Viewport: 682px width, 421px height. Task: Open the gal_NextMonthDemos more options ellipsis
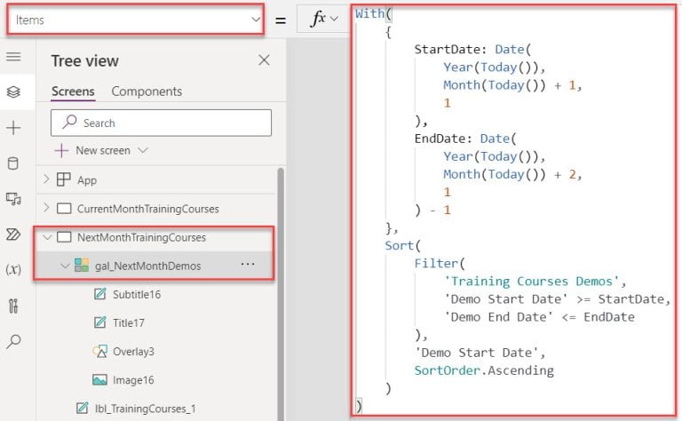pyautogui.click(x=248, y=264)
